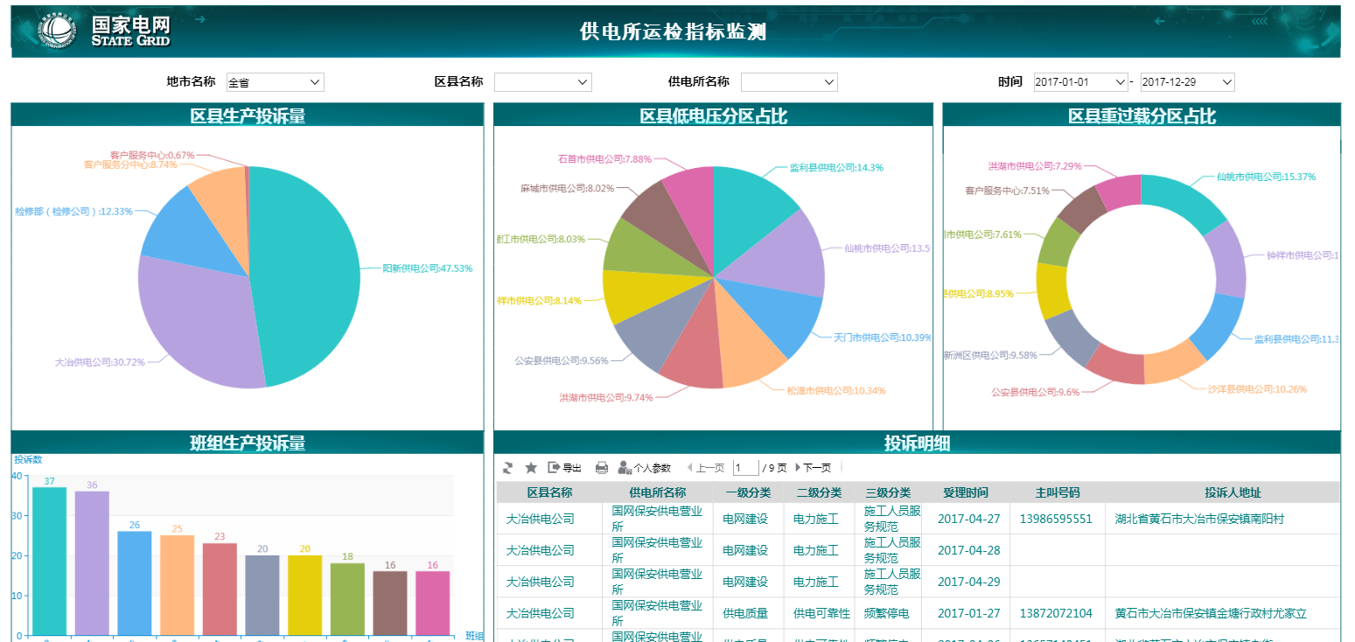
Task: Click the star favorite icon
Action: pos(531,468)
